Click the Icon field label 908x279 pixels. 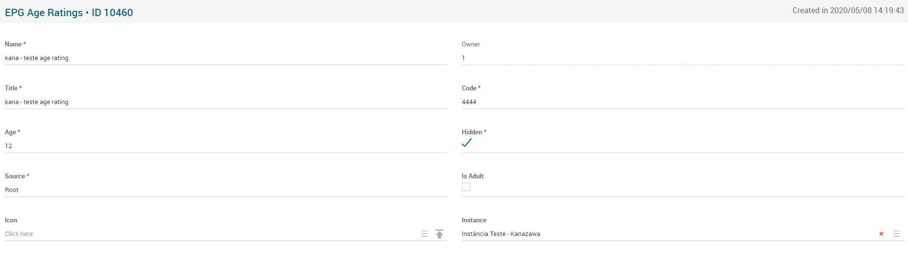(x=11, y=220)
